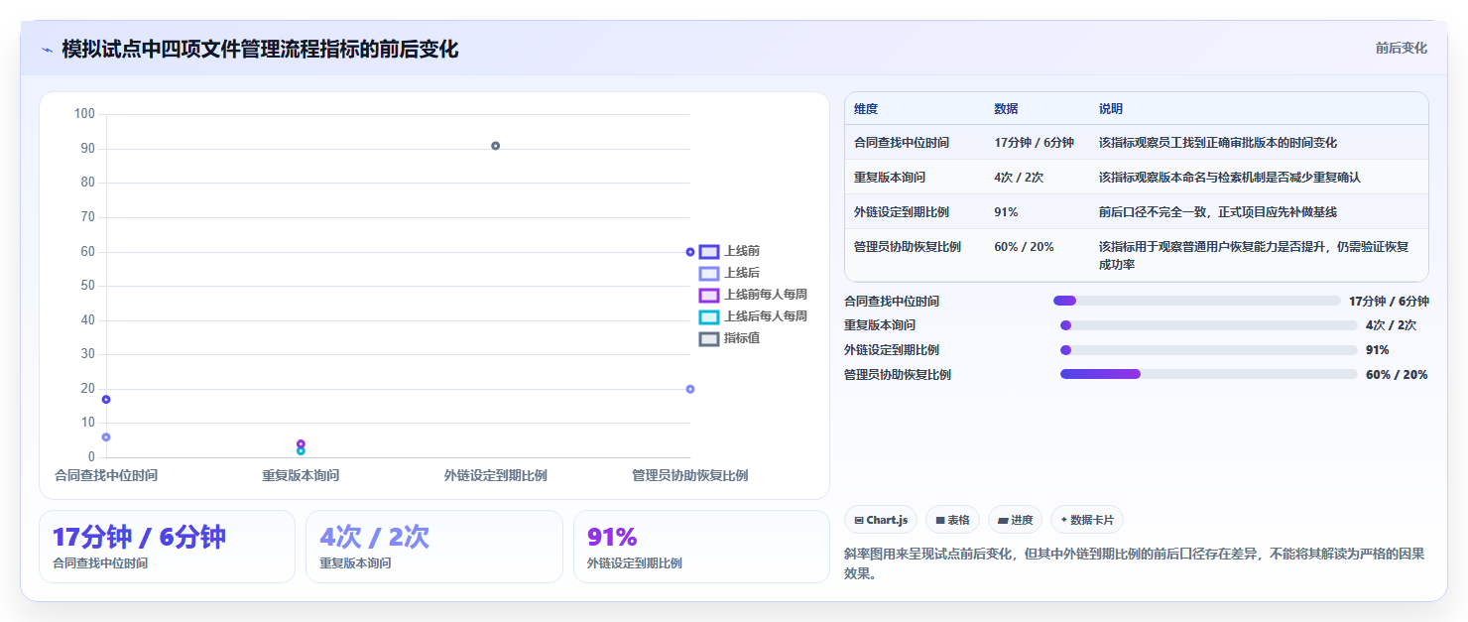Viewport: 1468px width, 622px height.
Task: Click description 该指标观察员工找到正确审批版本的时间变化
Action: pos(1218,143)
